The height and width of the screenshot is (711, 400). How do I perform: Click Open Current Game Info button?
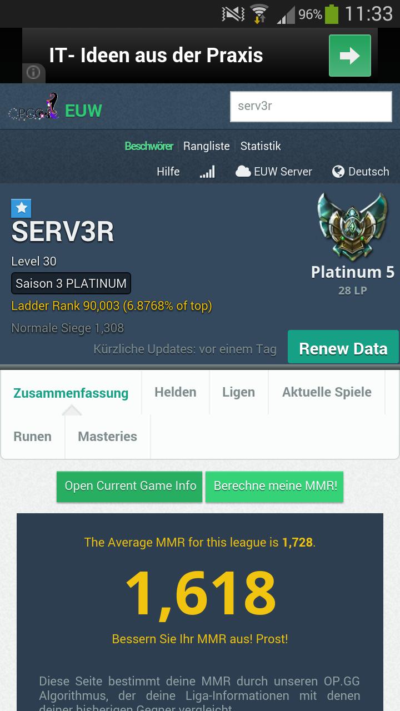(x=129, y=486)
